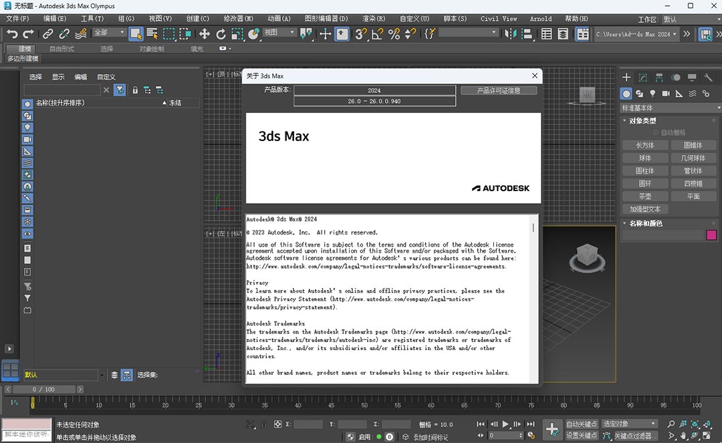
Task: Click the scene explorer filter funnel icon
Action: coord(120,90)
